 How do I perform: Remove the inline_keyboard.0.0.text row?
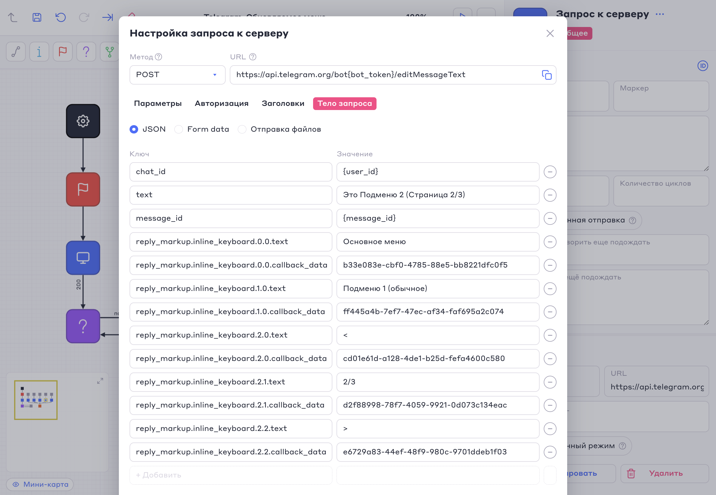(550, 242)
